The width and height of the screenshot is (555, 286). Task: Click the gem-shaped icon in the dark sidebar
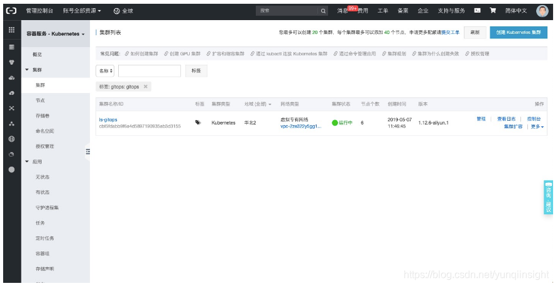(12, 62)
